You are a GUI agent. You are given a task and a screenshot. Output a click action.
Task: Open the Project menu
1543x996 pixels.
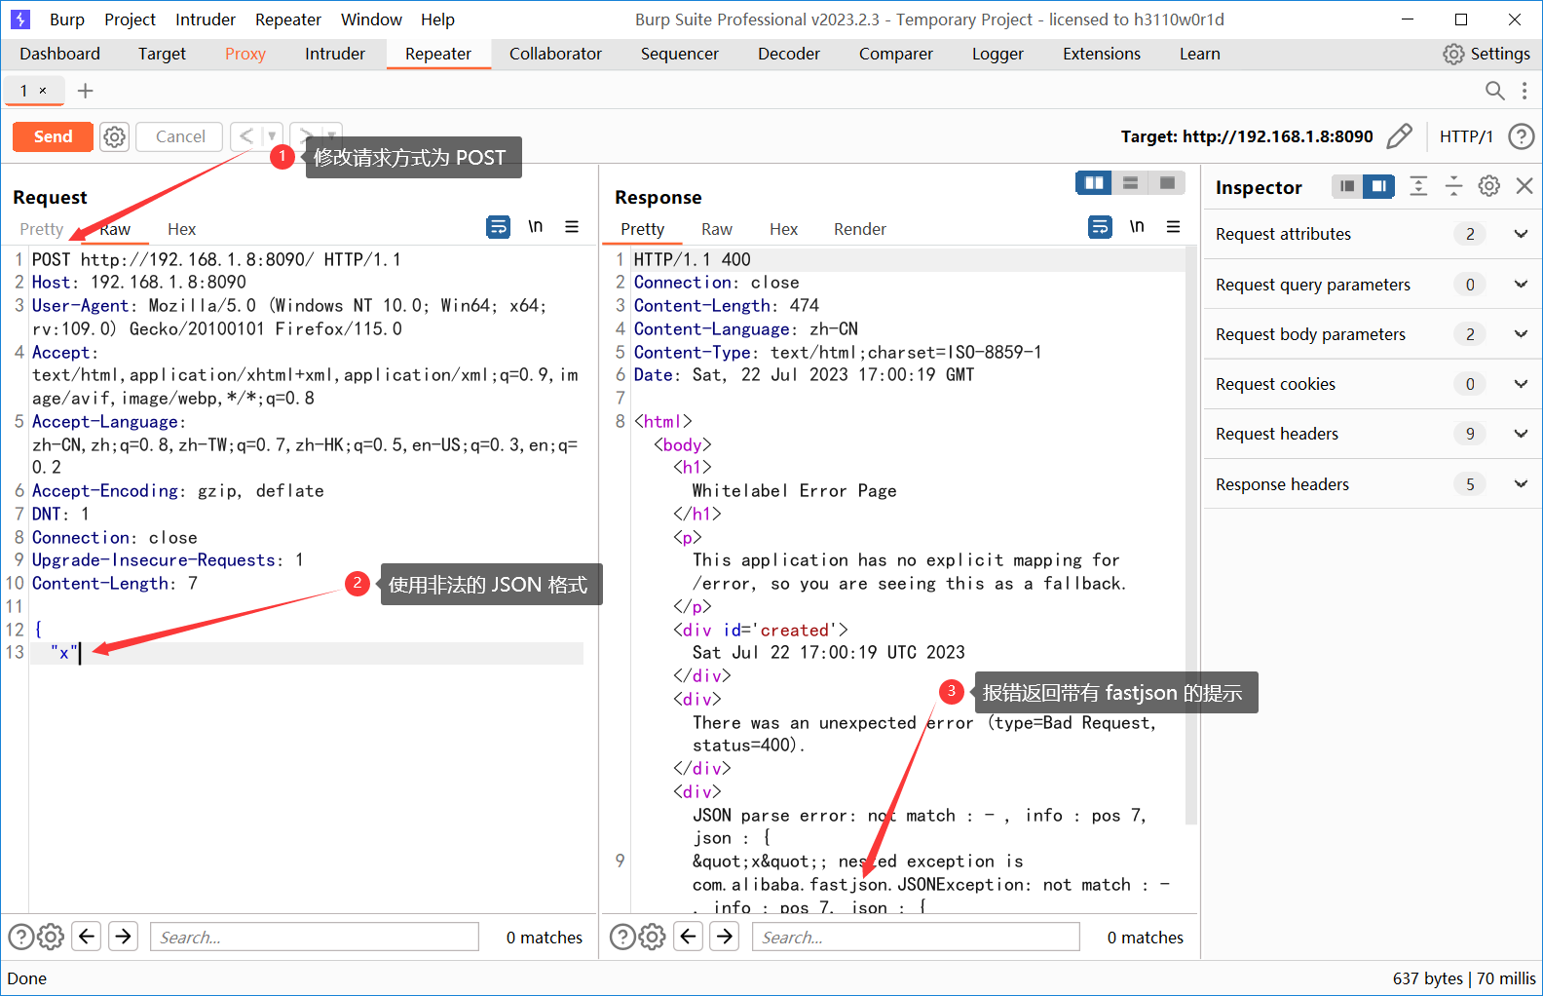click(x=130, y=19)
